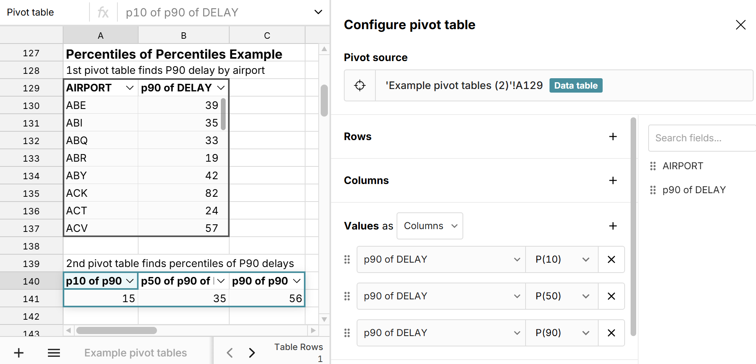Change the P(10) aggregation dropdown
The image size is (756, 364).
562,259
